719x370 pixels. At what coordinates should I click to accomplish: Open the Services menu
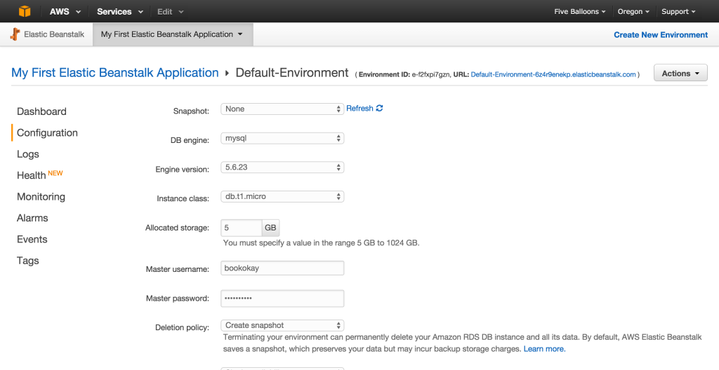[x=119, y=11]
